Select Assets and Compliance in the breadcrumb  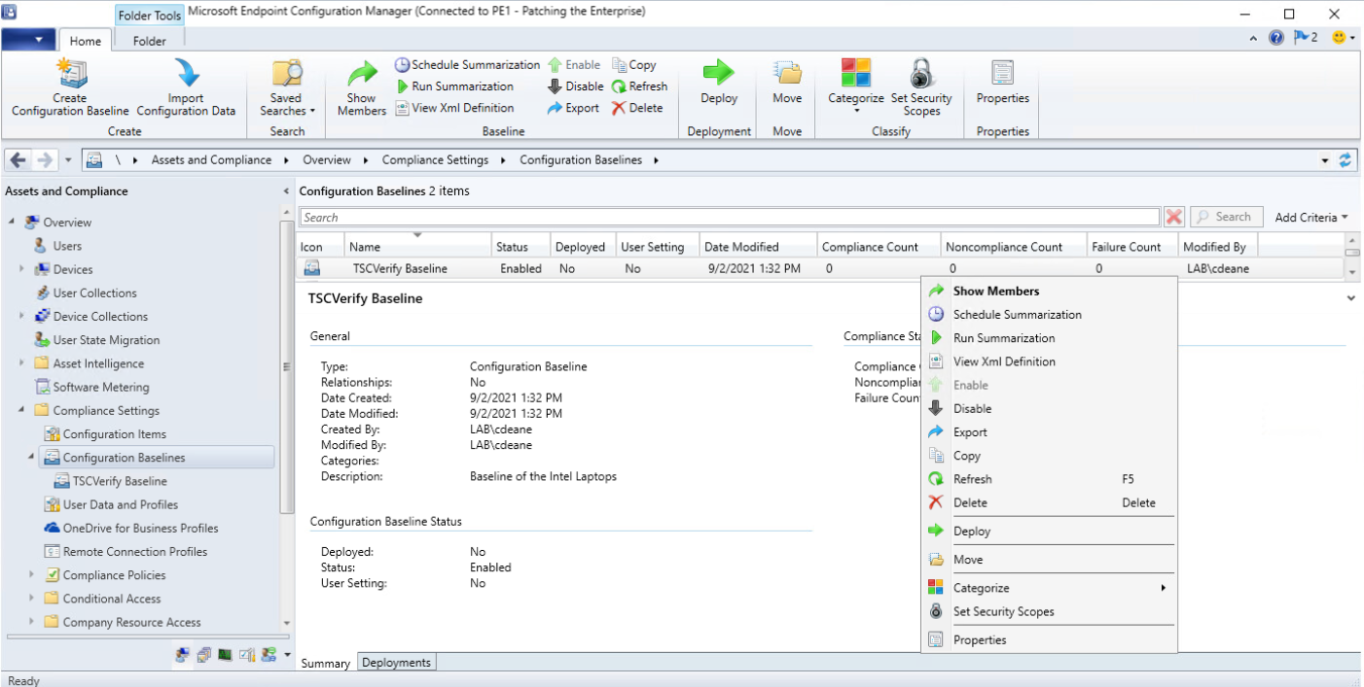click(212, 160)
